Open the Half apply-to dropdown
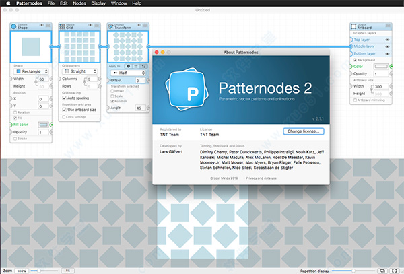This screenshot has height=274, width=404. 128,73
